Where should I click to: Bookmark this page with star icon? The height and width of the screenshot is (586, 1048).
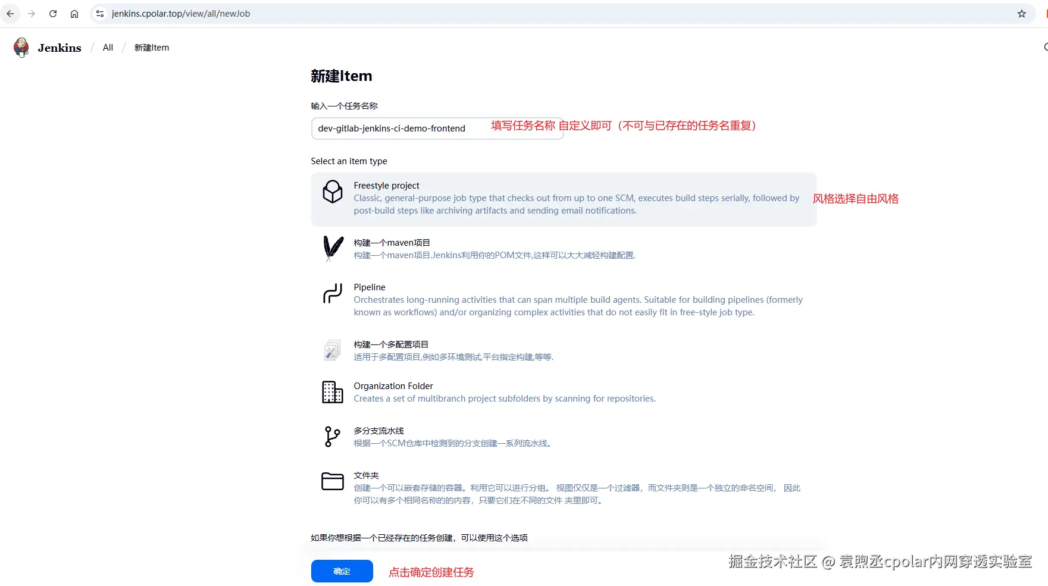[x=1022, y=14]
